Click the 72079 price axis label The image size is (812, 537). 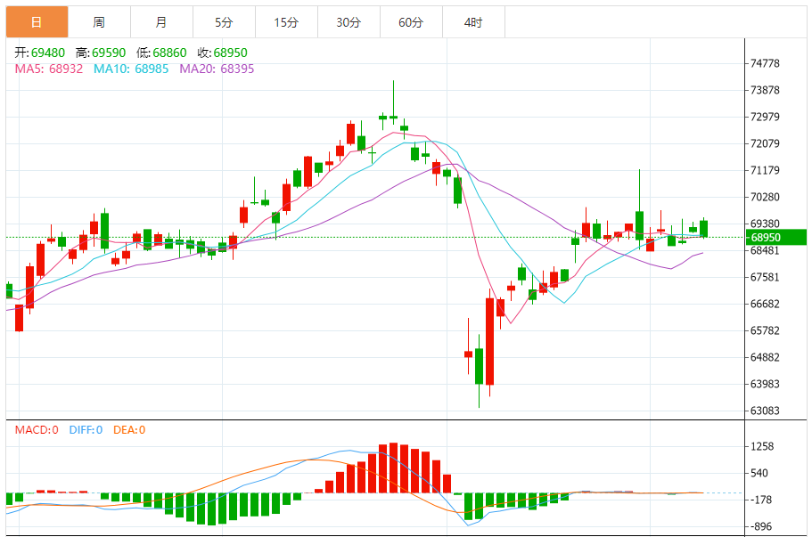[x=765, y=143]
